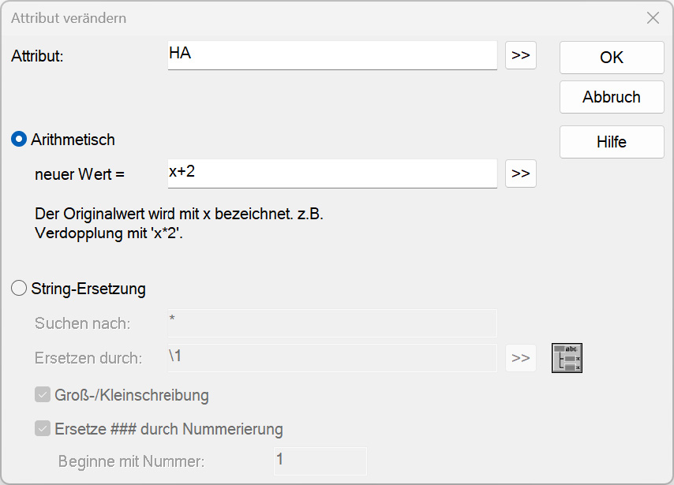Click the Beginne mit Nummer field
674x485 pixels.
pos(320,461)
